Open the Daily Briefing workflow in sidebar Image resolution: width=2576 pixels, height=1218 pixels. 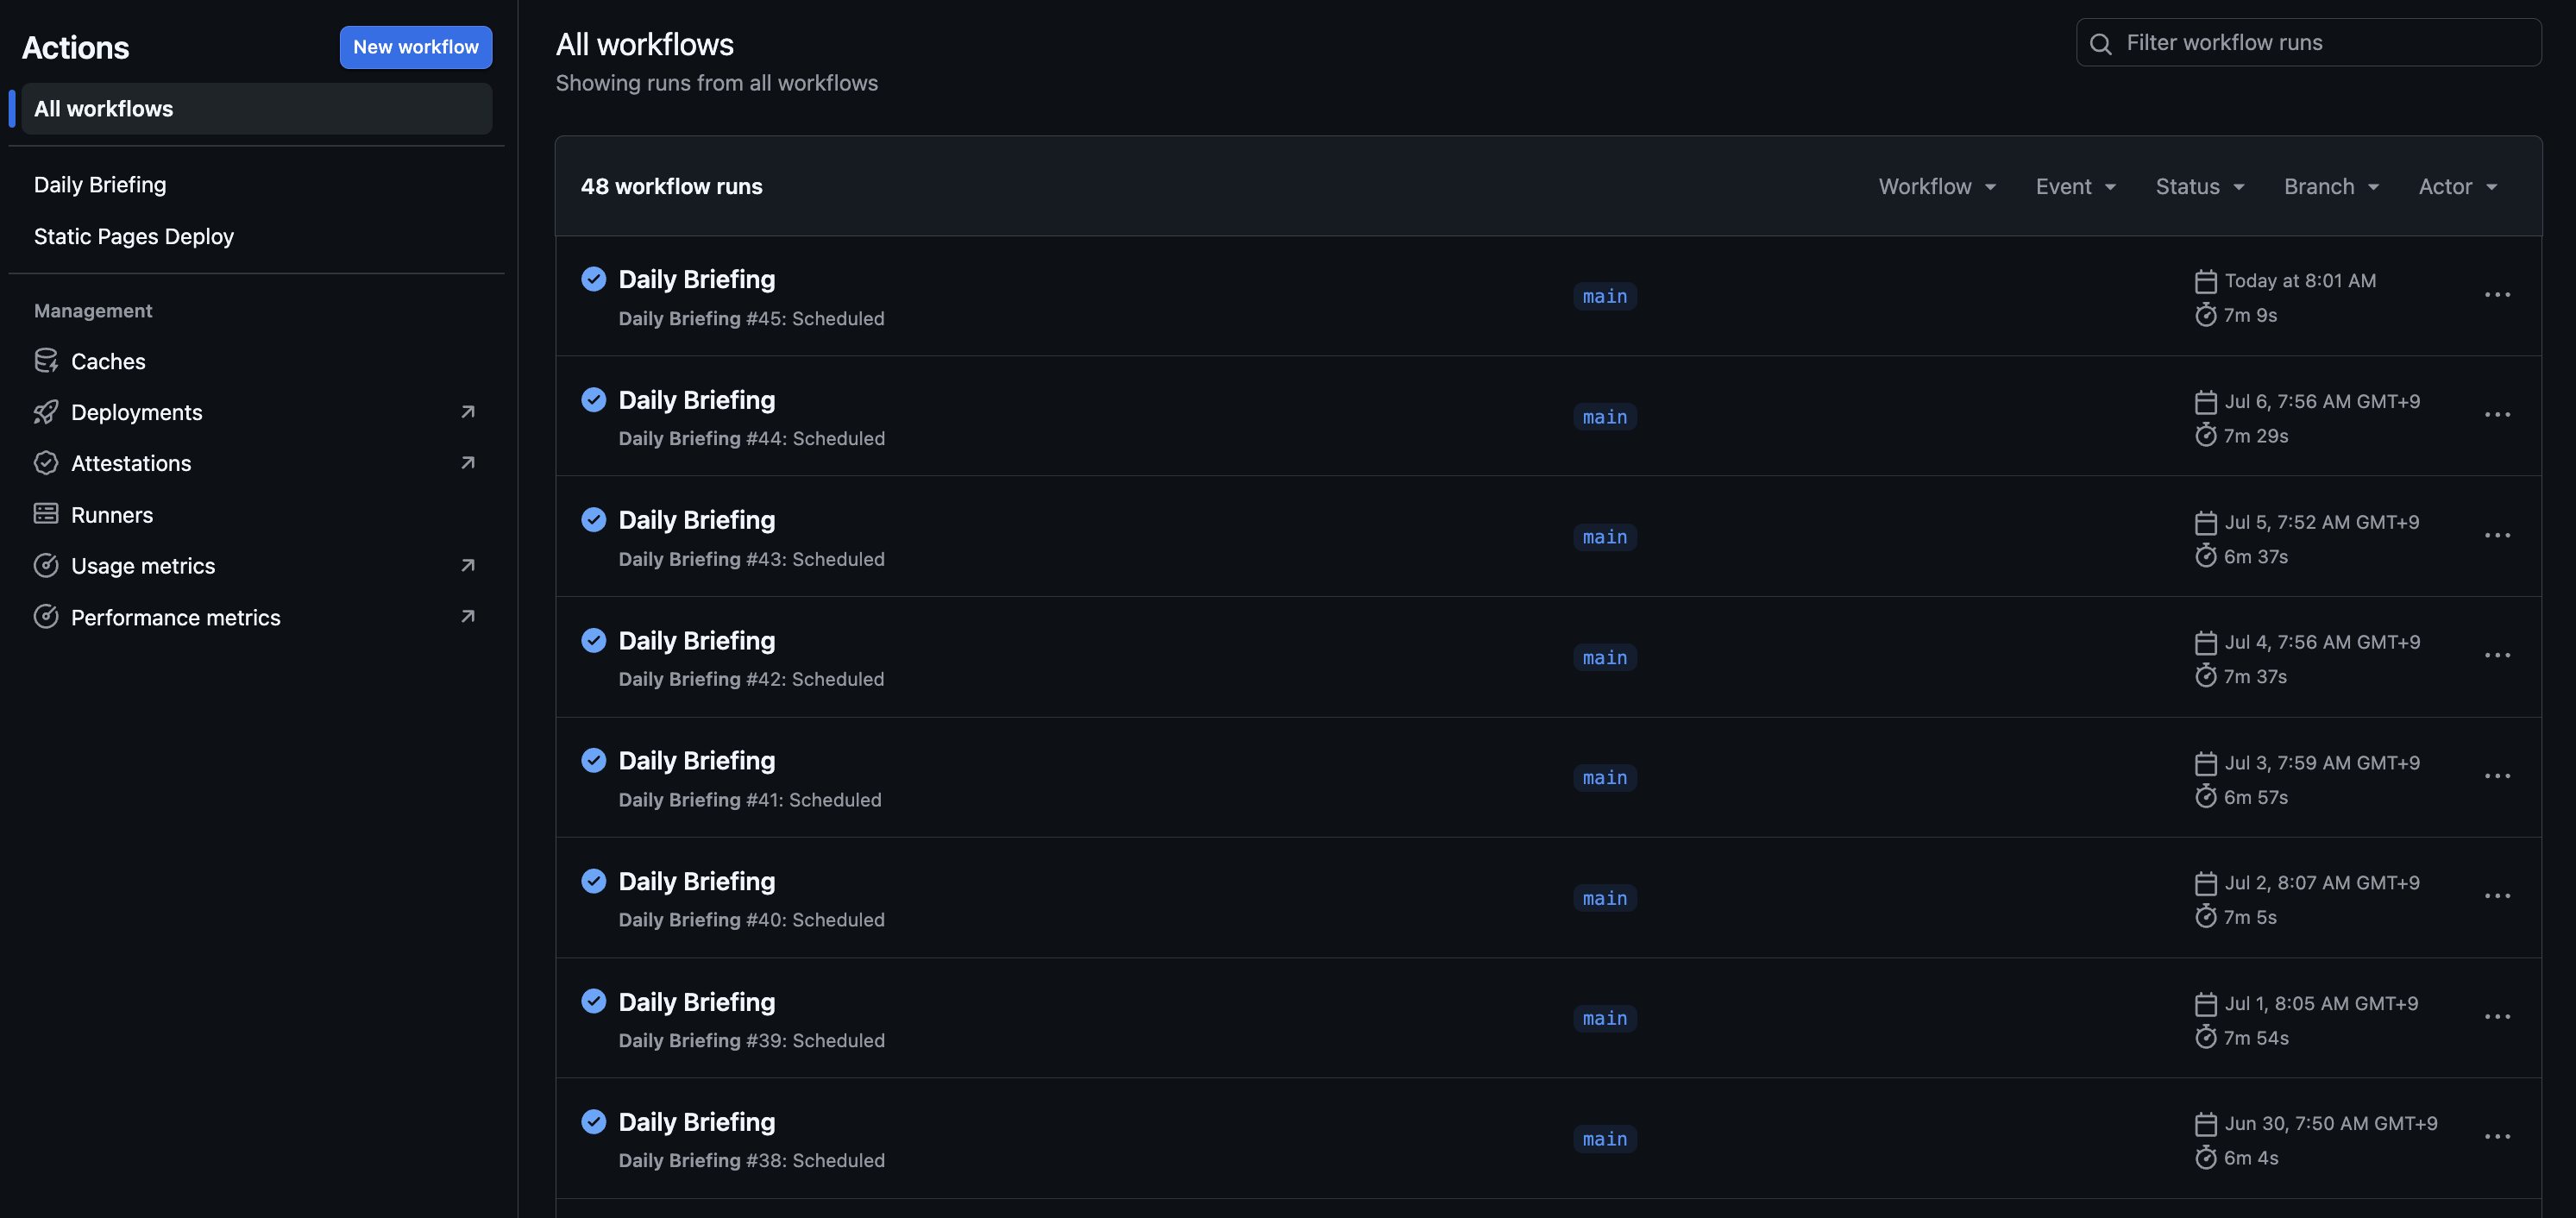point(100,185)
